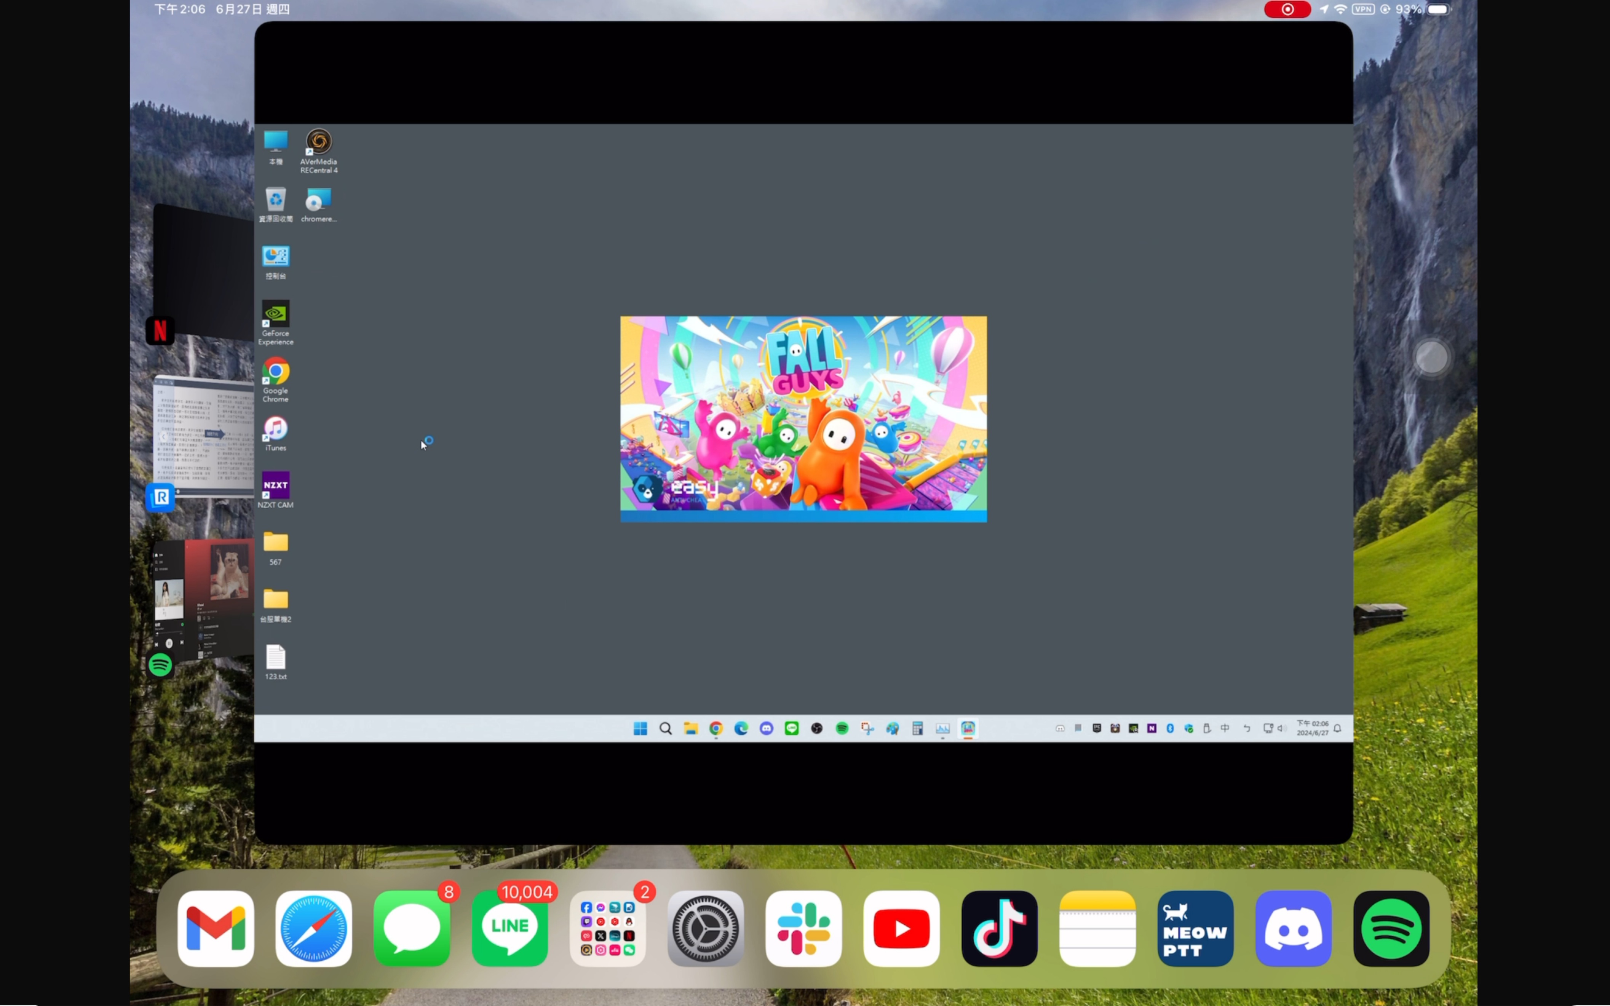1610x1006 pixels.
Task: Switch the Chinese input method indicator
Action: [1225, 728]
